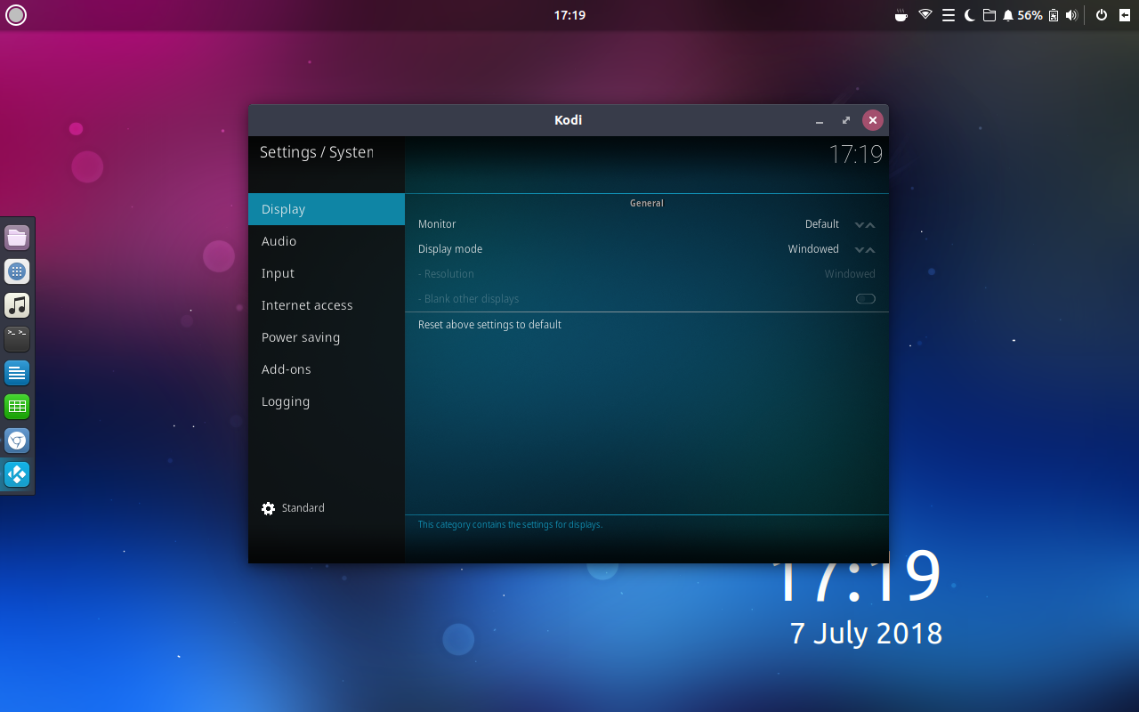Click the left-arrow sidebar icon in top panel
The height and width of the screenshot is (712, 1139).
pos(1125,15)
